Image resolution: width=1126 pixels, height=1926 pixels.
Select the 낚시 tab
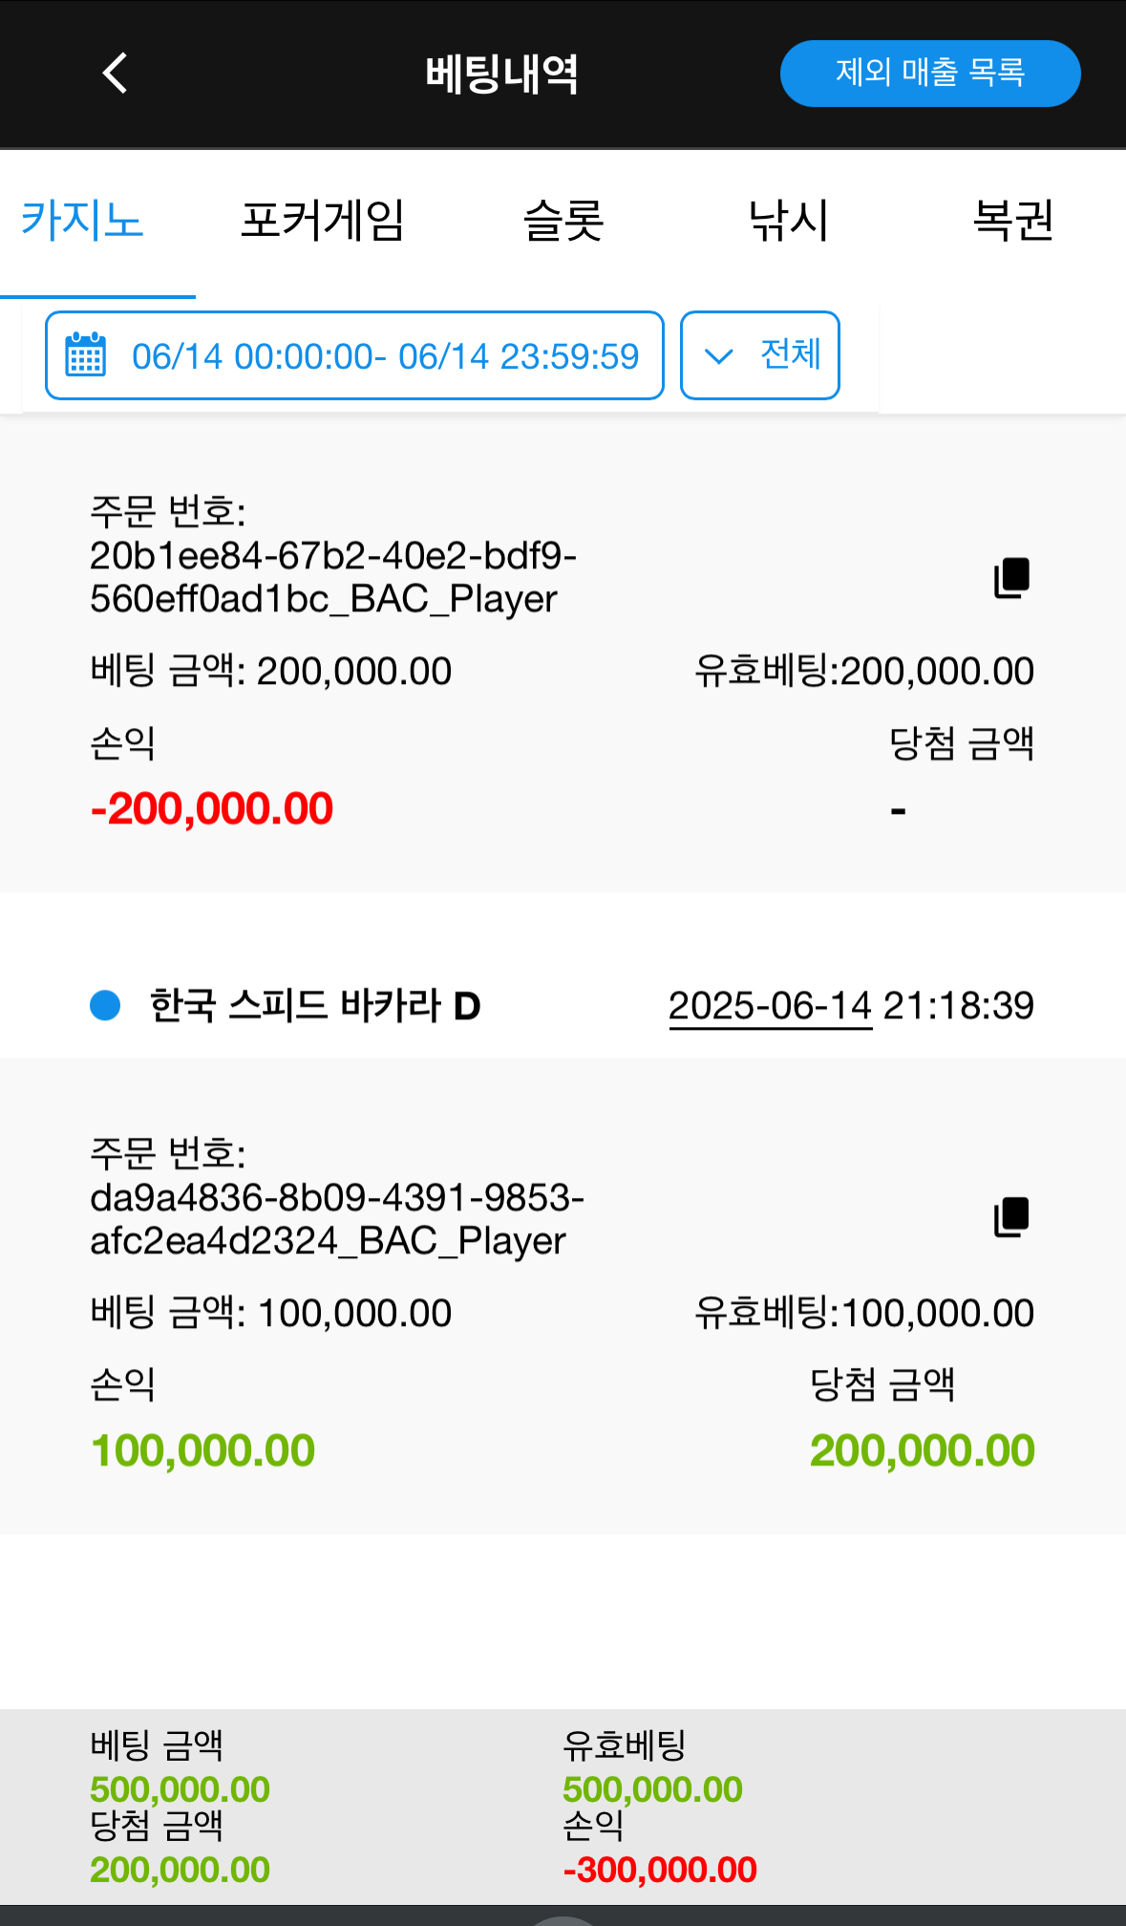pyautogui.click(x=788, y=221)
